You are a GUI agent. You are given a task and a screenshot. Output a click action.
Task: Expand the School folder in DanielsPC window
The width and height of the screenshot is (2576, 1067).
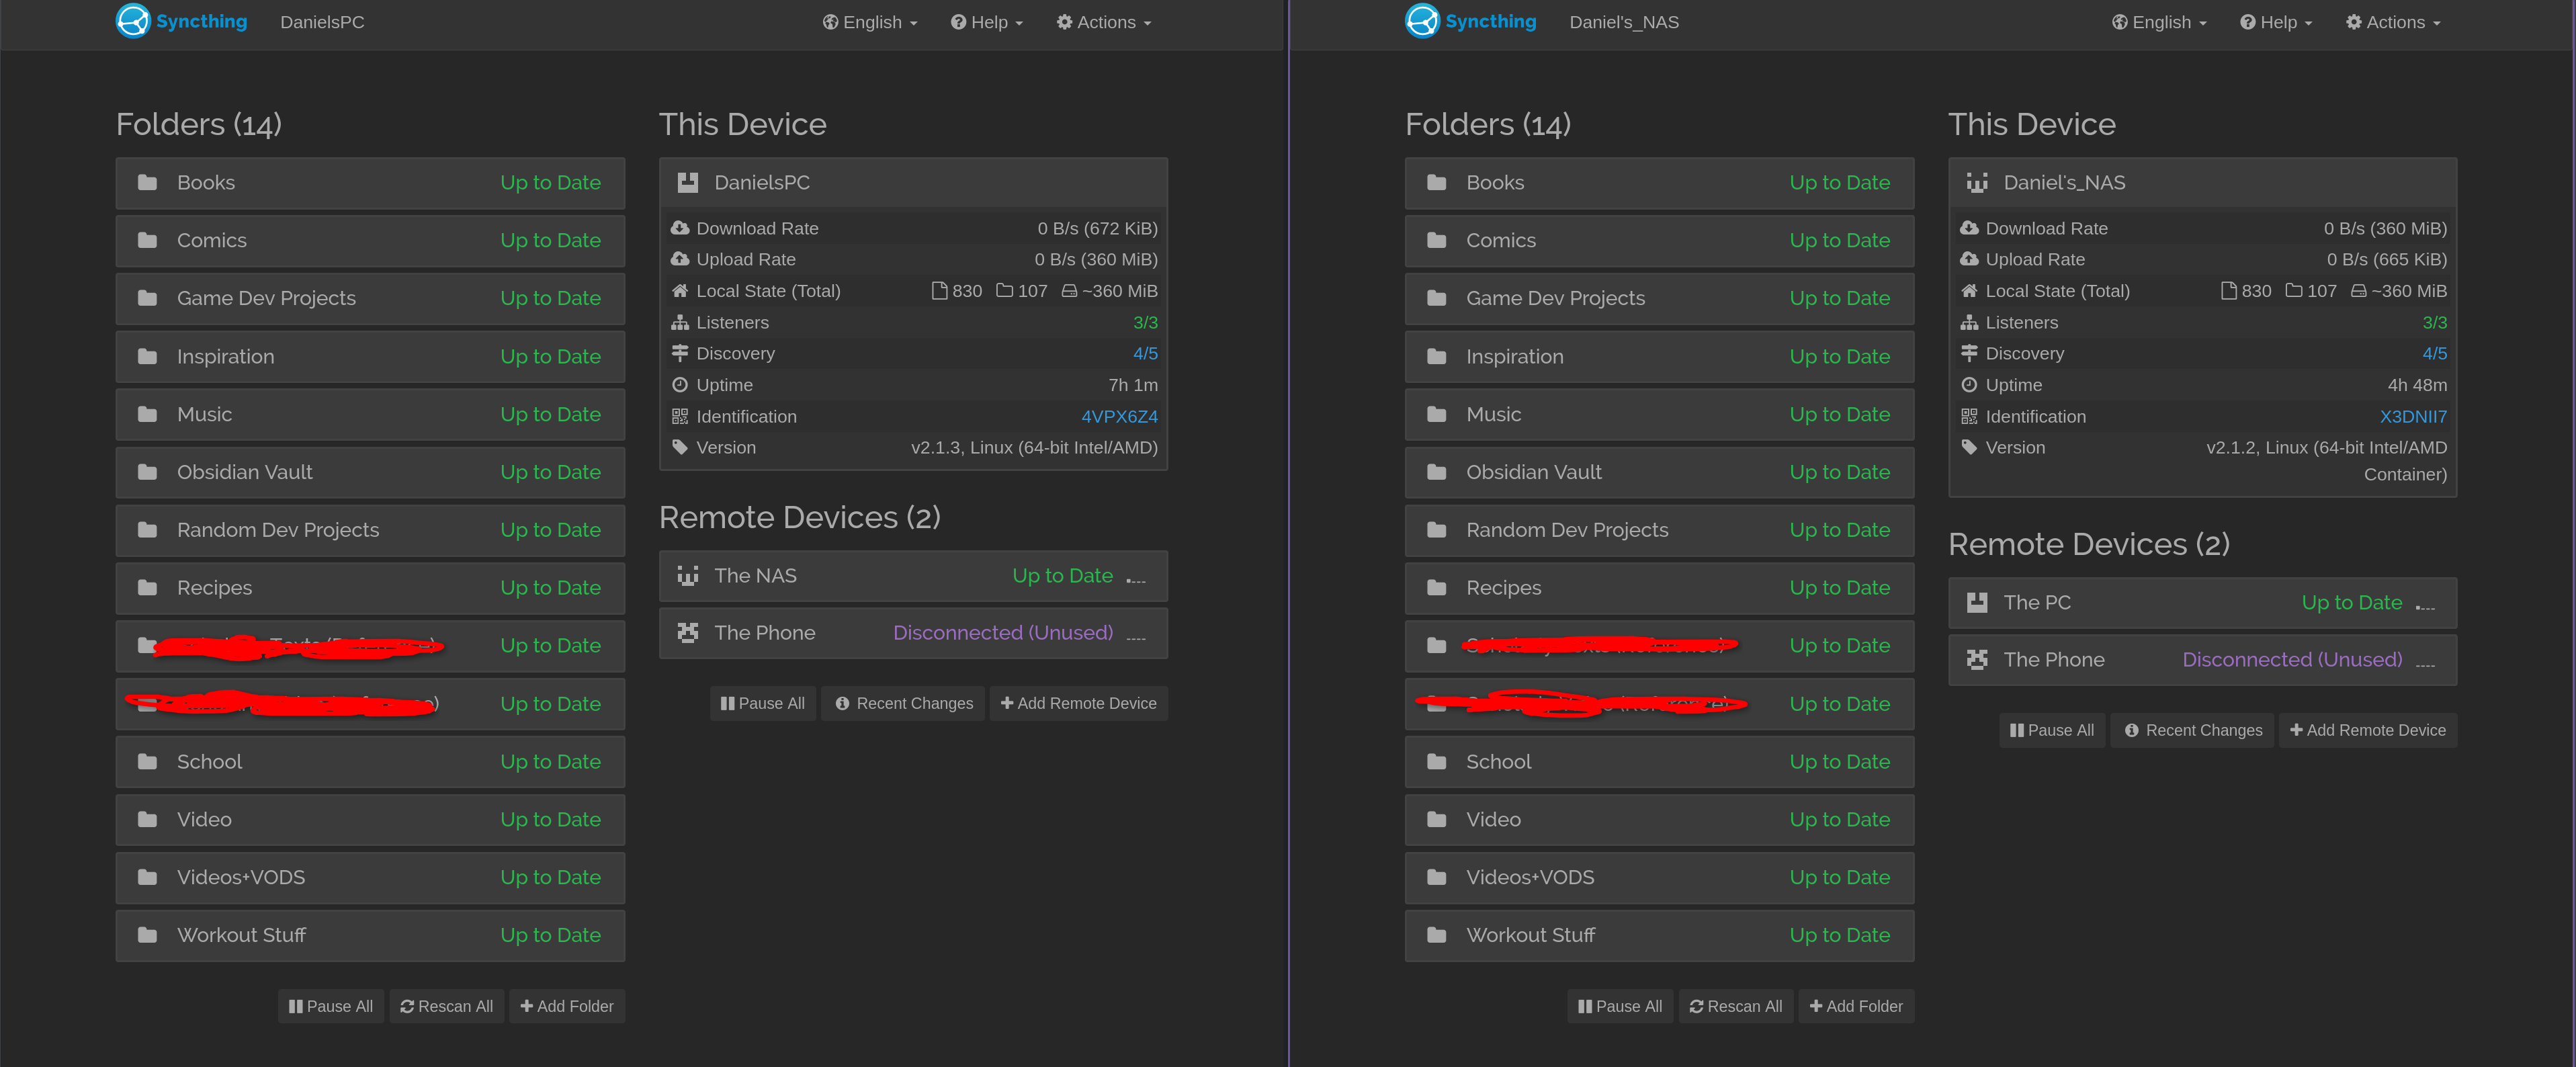(x=370, y=762)
